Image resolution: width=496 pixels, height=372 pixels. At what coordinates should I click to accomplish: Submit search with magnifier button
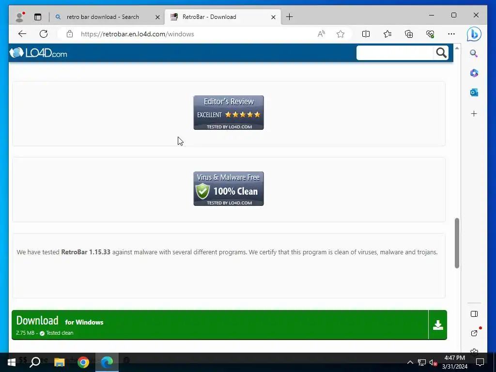[441, 53]
